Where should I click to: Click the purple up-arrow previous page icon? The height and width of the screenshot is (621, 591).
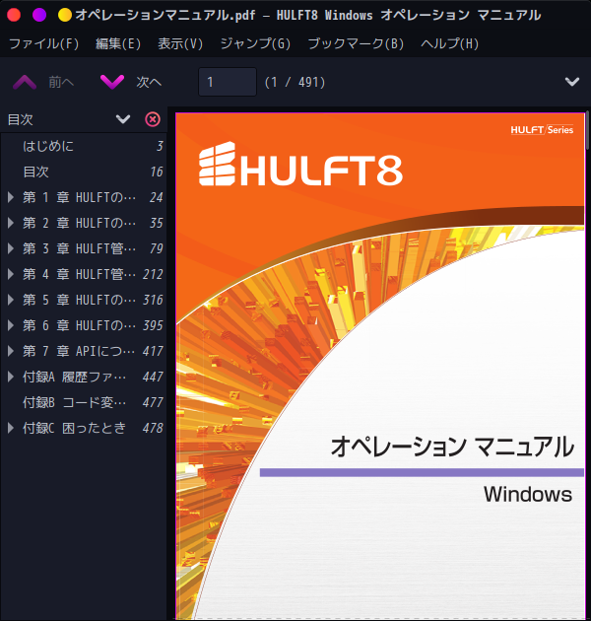coord(25,83)
